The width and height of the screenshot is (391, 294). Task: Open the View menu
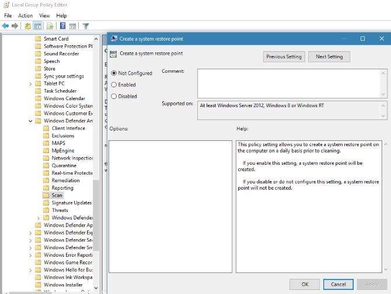[x=44, y=15]
